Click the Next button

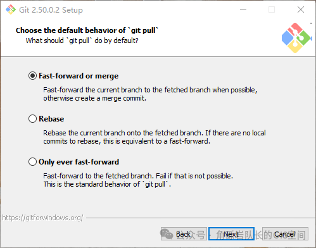click(x=231, y=234)
